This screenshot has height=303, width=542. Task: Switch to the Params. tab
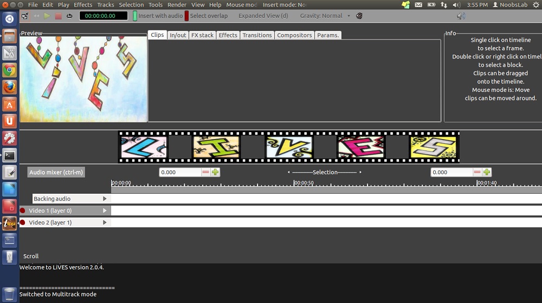coord(328,35)
